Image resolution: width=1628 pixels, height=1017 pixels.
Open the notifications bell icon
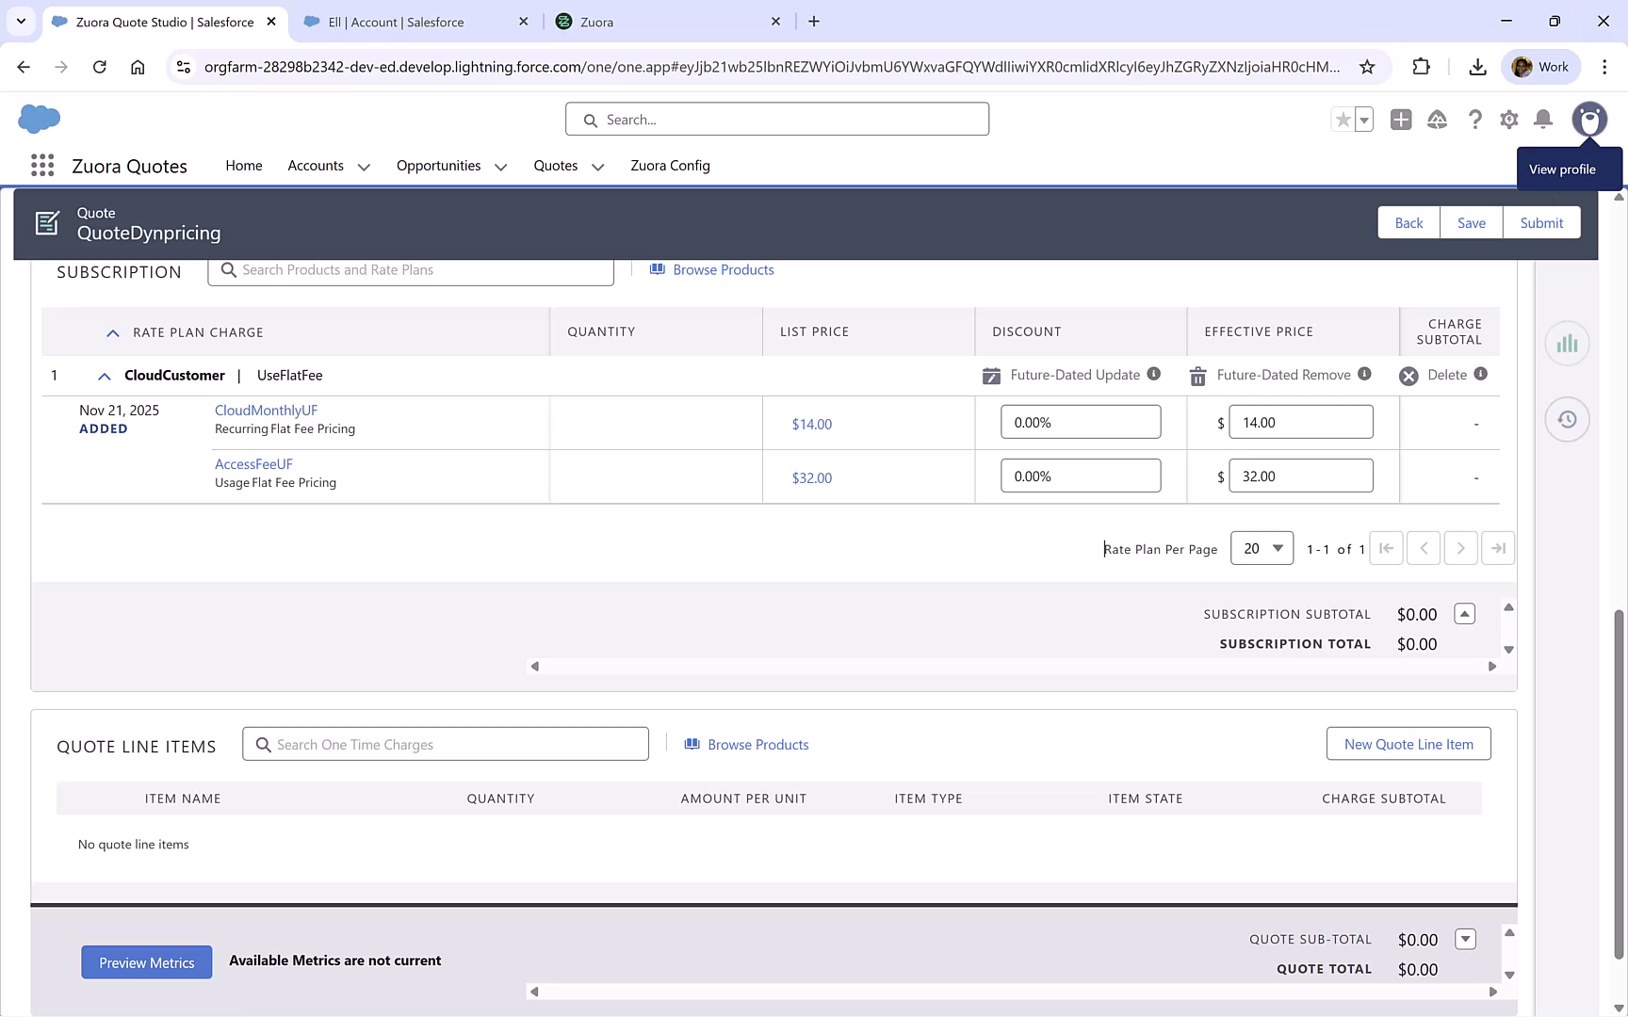tap(1543, 120)
